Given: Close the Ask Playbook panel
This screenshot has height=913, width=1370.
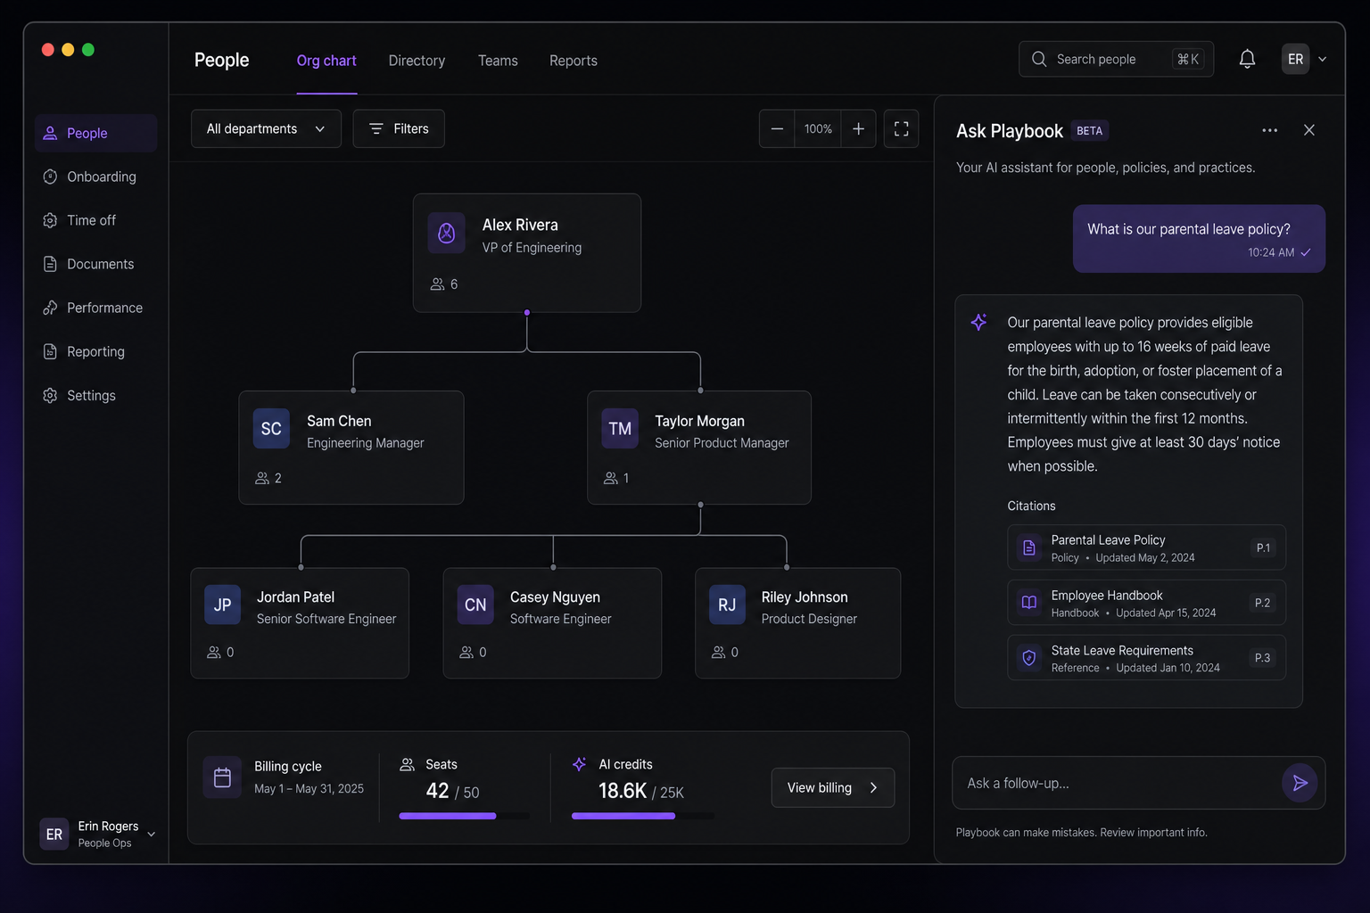Looking at the screenshot, I should click(1309, 130).
